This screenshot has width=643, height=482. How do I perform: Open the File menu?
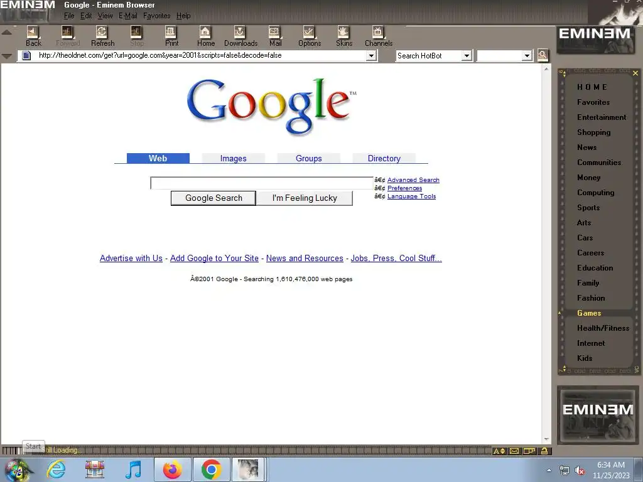pyautogui.click(x=69, y=16)
